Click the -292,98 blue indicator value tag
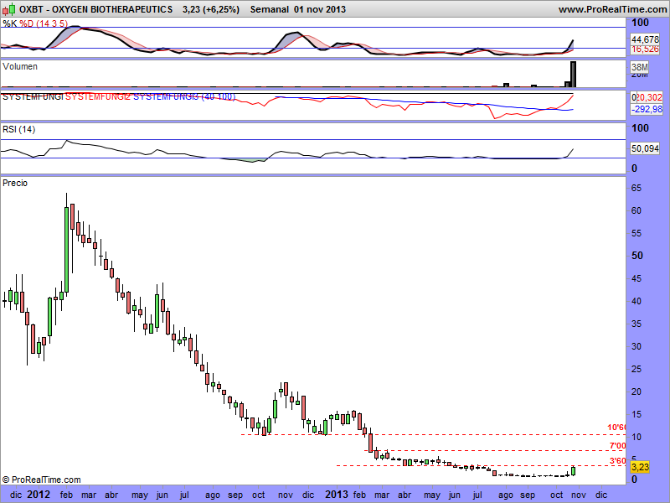The image size is (670, 503). click(x=646, y=109)
